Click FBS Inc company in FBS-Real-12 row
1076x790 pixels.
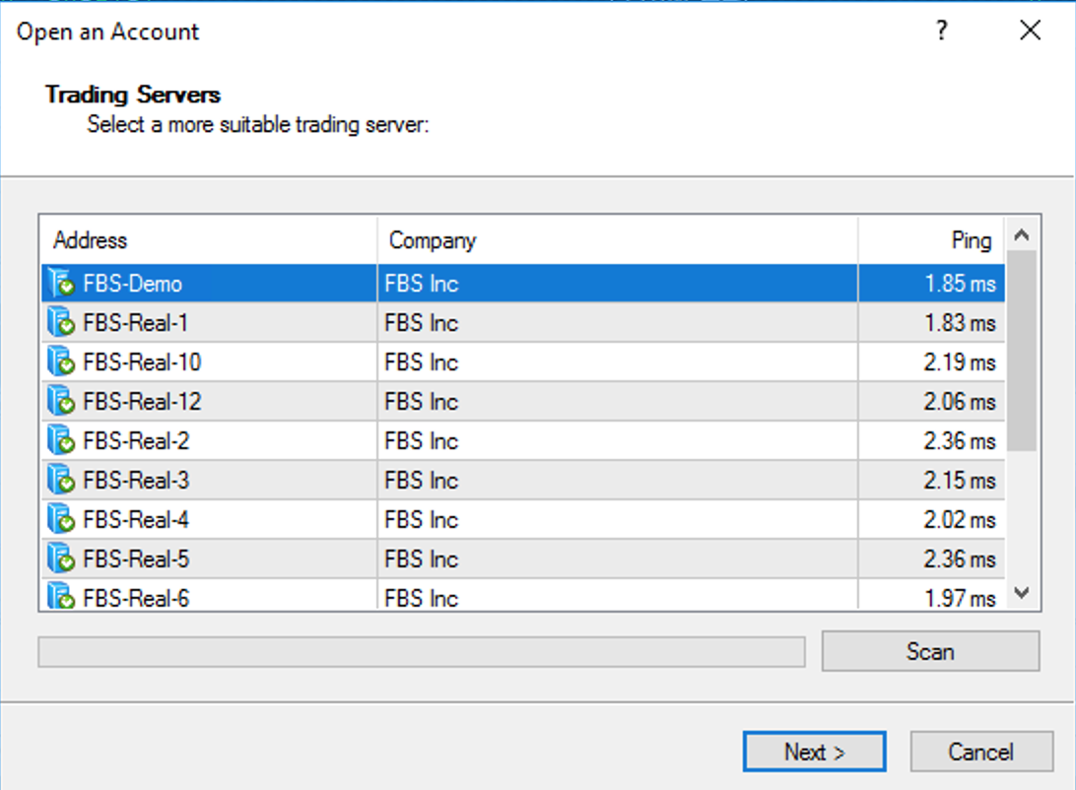(x=422, y=401)
